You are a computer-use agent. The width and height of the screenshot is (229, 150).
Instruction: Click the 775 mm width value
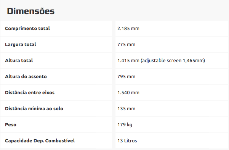[127, 45]
